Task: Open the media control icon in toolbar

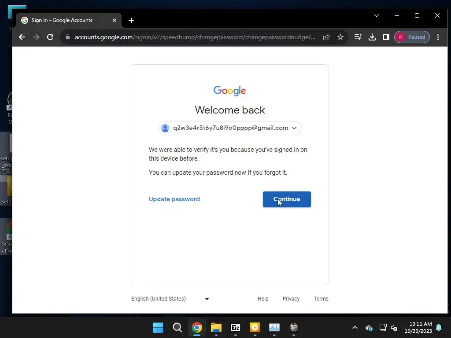Action: coord(358,37)
